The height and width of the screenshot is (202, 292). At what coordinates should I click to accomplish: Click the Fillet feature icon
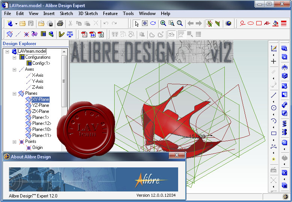284,143
